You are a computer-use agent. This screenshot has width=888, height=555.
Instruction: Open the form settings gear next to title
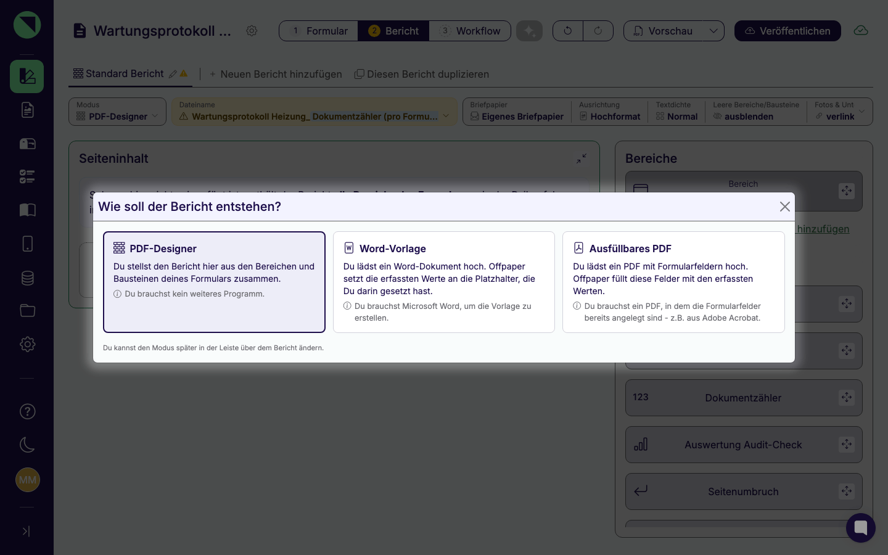pos(252,31)
